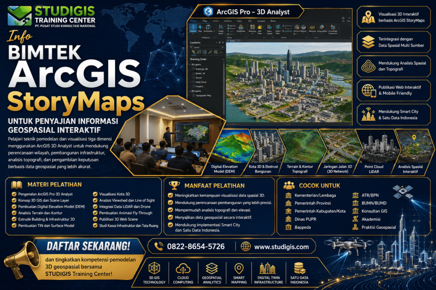Viewport: 436px width, 290px height.
Task: Select the Explore tool in the ribbon
Action: pos(193,28)
